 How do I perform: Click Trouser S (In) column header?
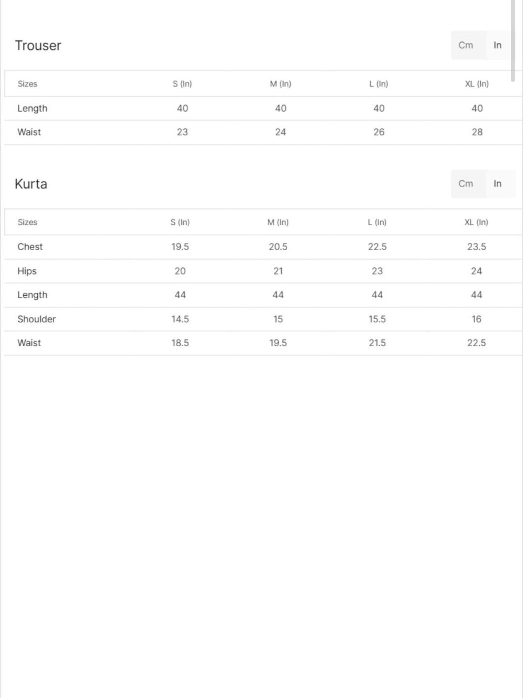[182, 84]
